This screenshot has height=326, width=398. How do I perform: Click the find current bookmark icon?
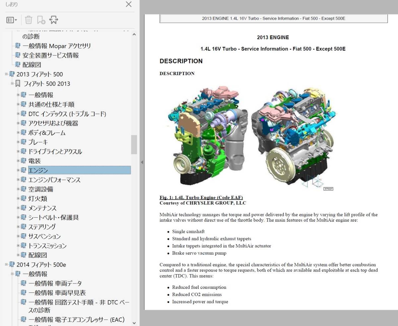(x=54, y=20)
